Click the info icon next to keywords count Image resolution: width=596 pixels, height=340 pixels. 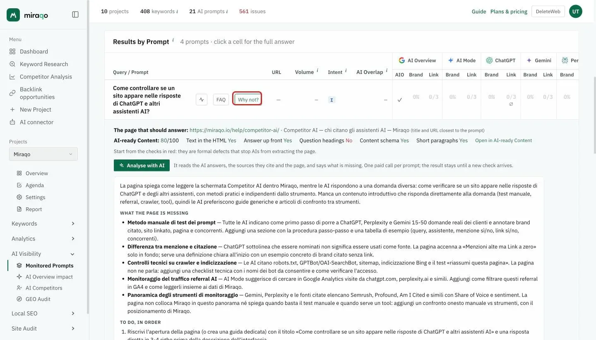[x=177, y=12]
